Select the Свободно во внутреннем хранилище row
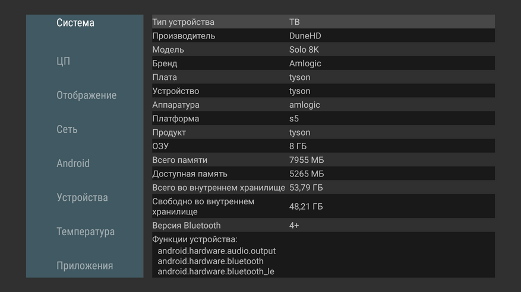 pyautogui.click(x=323, y=206)
